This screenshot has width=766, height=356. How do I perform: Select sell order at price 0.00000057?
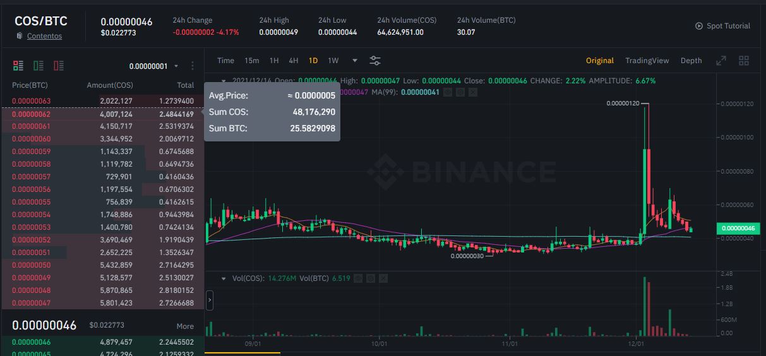pyautogui.click(x=102, y=177)
